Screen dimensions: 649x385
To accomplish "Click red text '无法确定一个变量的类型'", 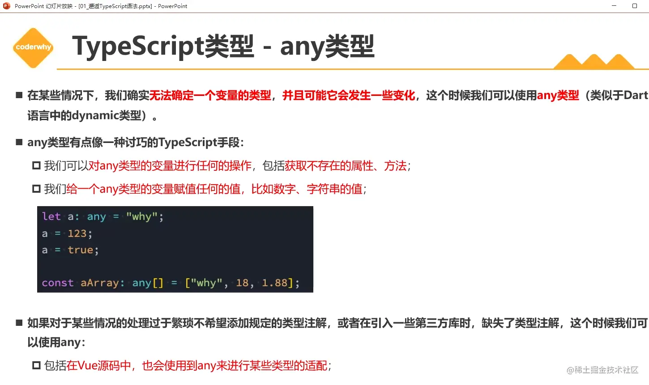I will point(210,95).
